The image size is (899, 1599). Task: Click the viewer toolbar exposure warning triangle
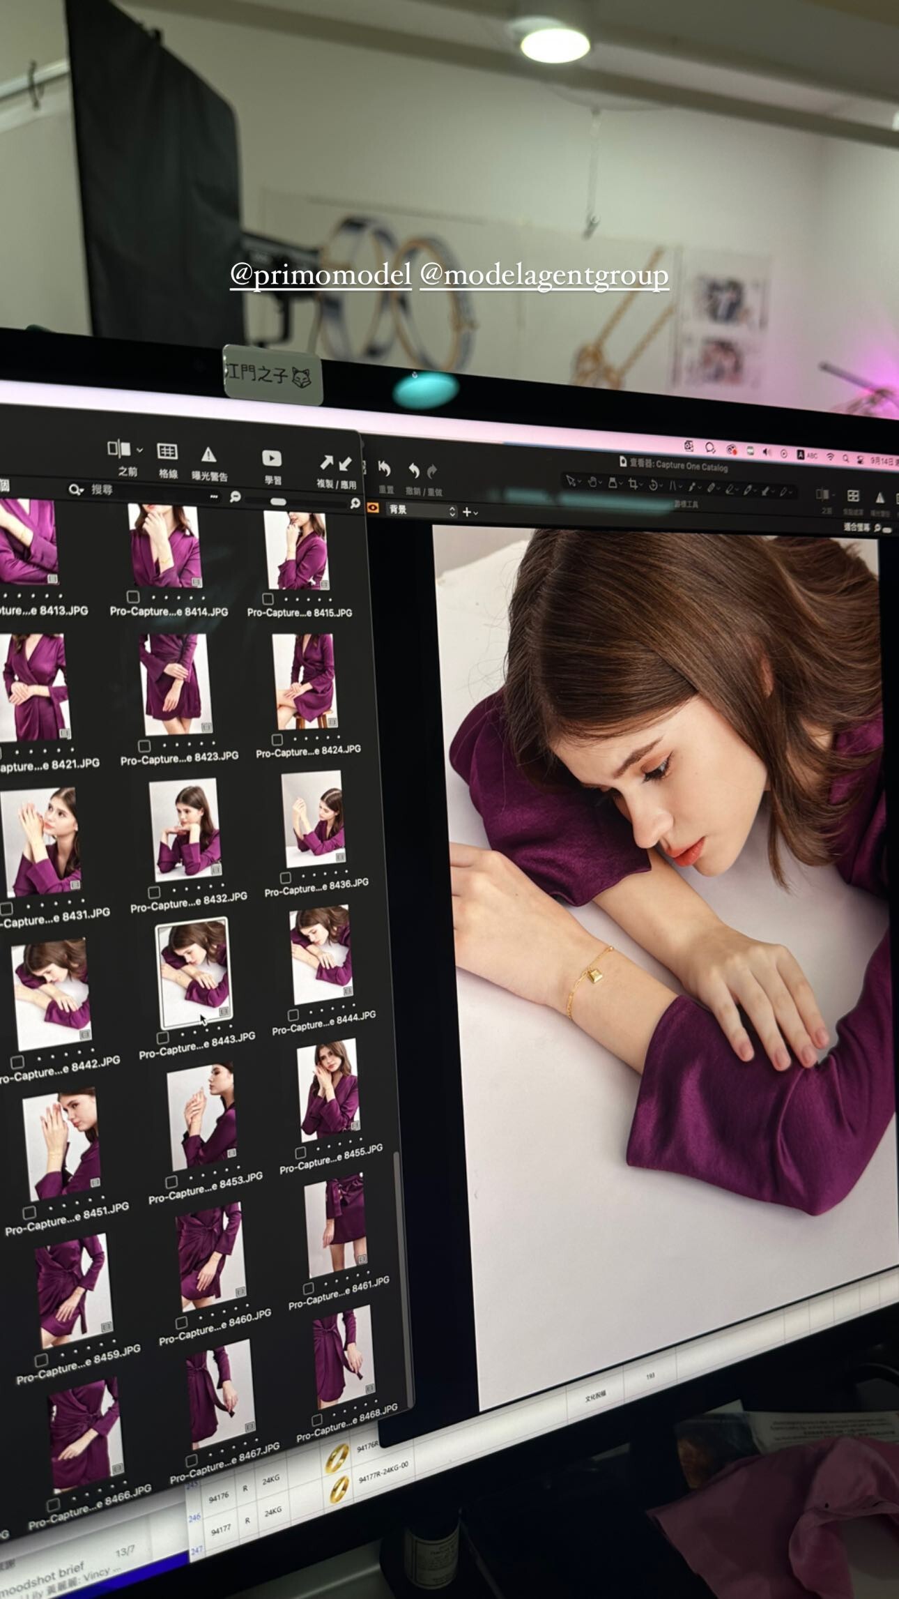click(880, 497)
